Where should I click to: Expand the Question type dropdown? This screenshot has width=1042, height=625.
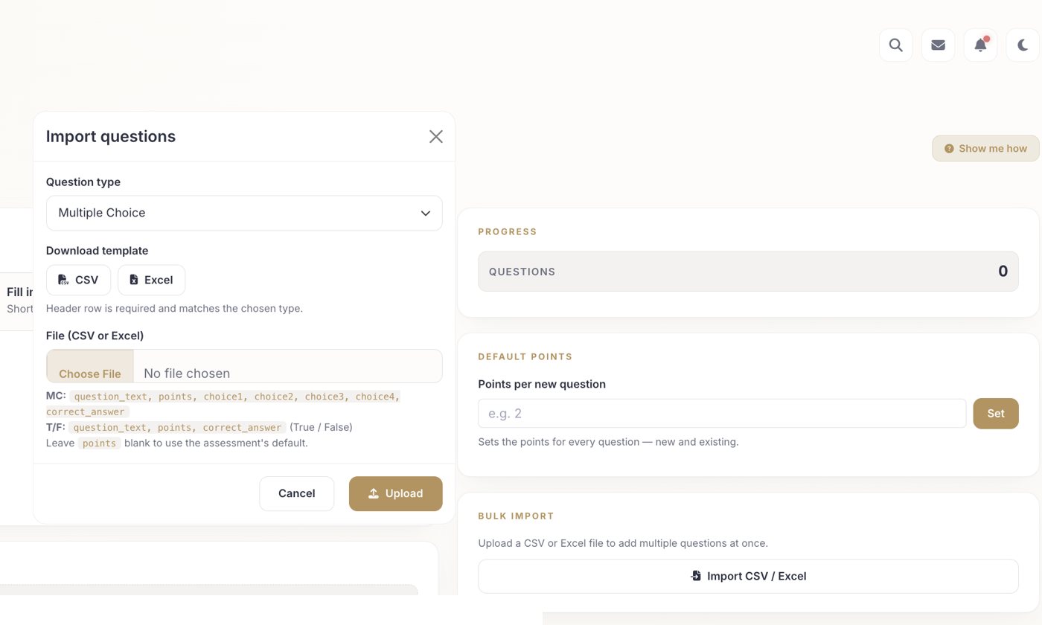244,213
